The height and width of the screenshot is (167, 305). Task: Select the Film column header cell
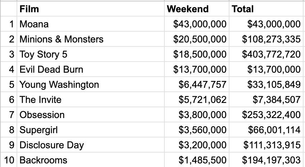coord(91,9)
